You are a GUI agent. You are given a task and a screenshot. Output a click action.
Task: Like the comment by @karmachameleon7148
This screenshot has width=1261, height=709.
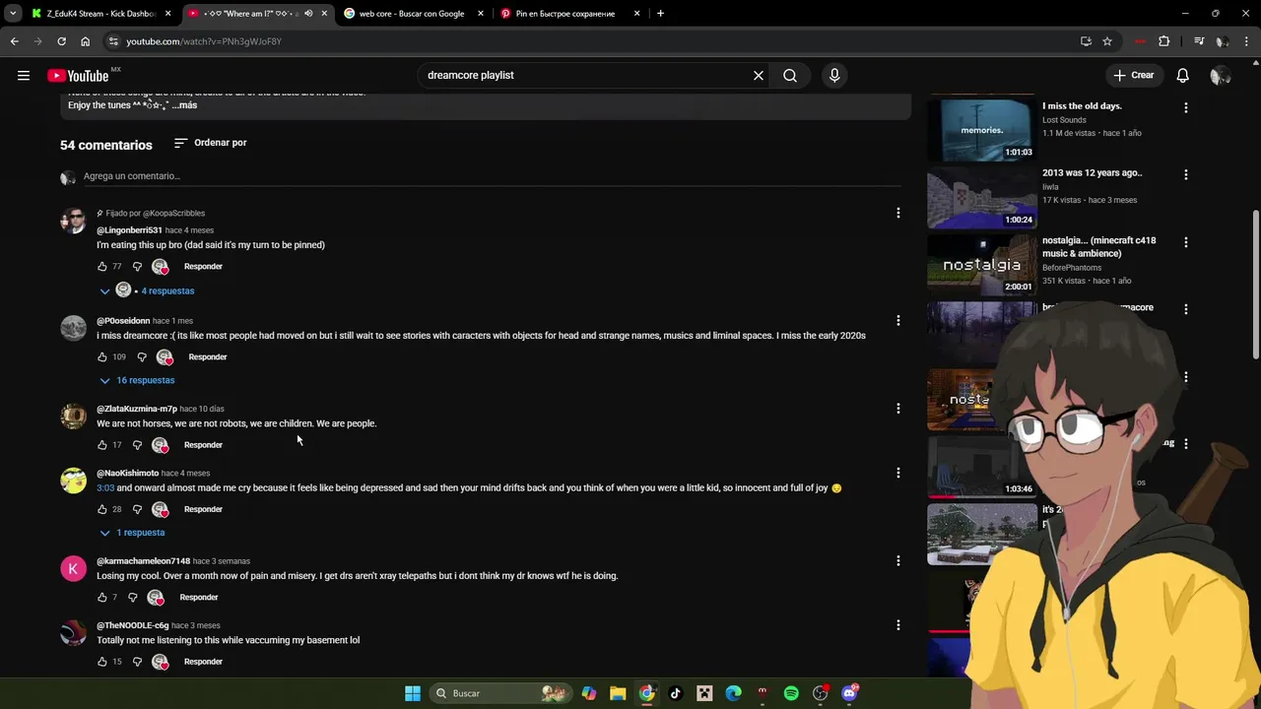point(102,598)
